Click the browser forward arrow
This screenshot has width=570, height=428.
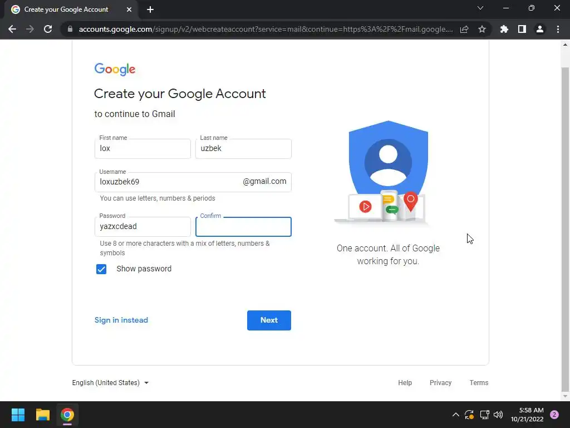pyautogui.click(x=30, y=29)
